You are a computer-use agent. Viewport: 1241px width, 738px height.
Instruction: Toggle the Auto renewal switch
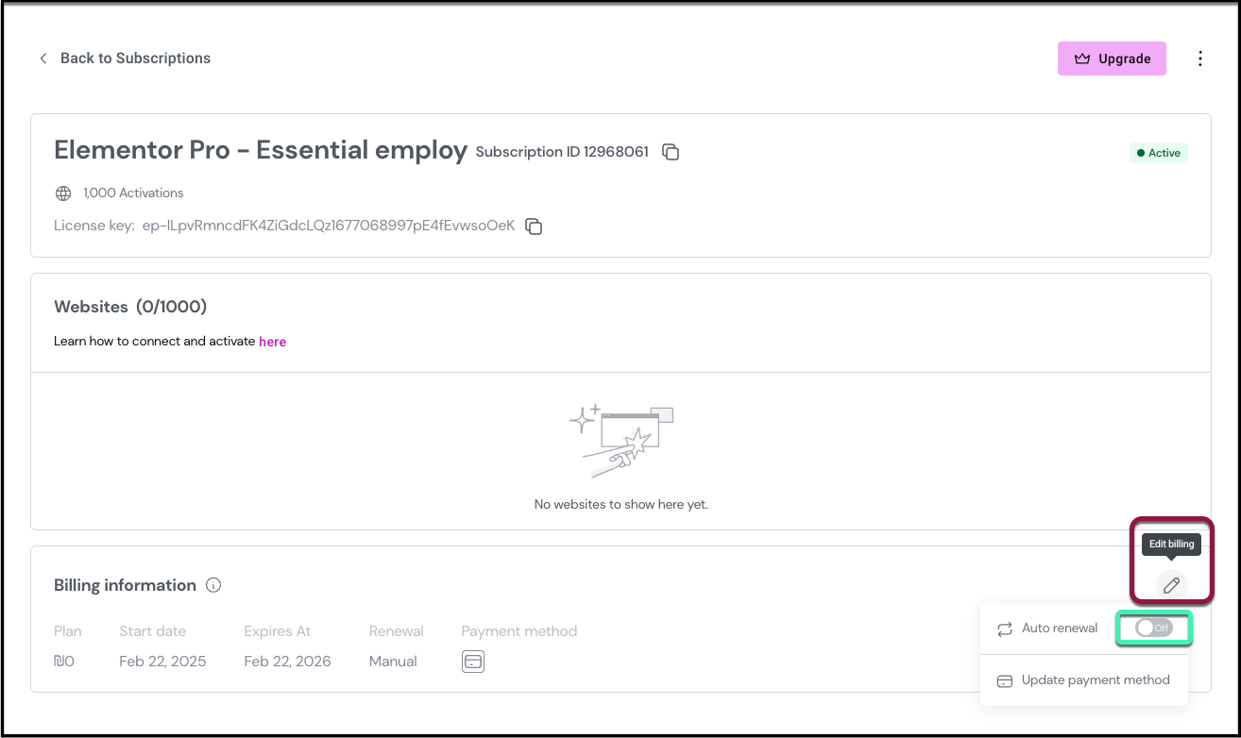click(x=1153, y=629)
